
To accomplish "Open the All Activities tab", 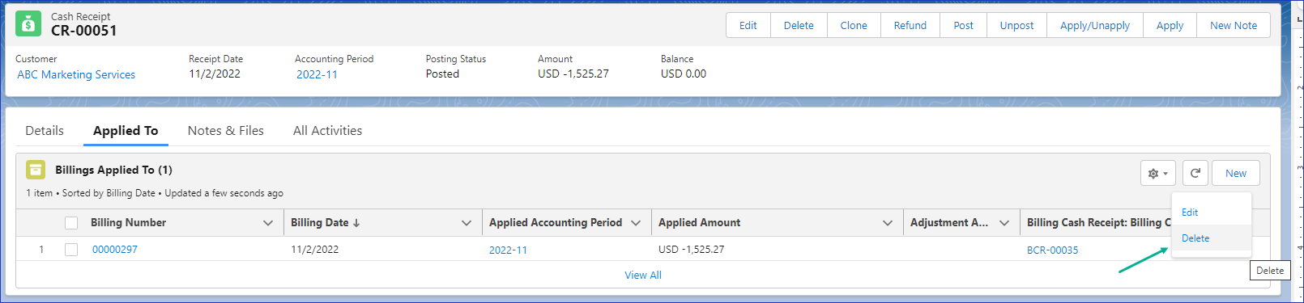I will pos(327,130).
